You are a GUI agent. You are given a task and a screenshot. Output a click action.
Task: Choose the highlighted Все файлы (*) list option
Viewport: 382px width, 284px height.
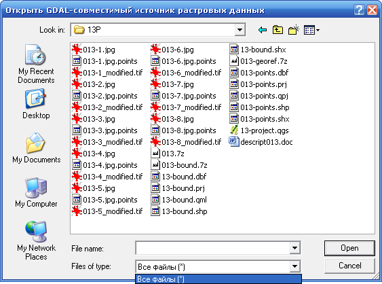pos(218,279)
